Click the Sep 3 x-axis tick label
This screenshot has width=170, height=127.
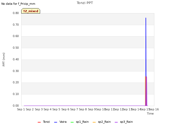tap(39, 109)
